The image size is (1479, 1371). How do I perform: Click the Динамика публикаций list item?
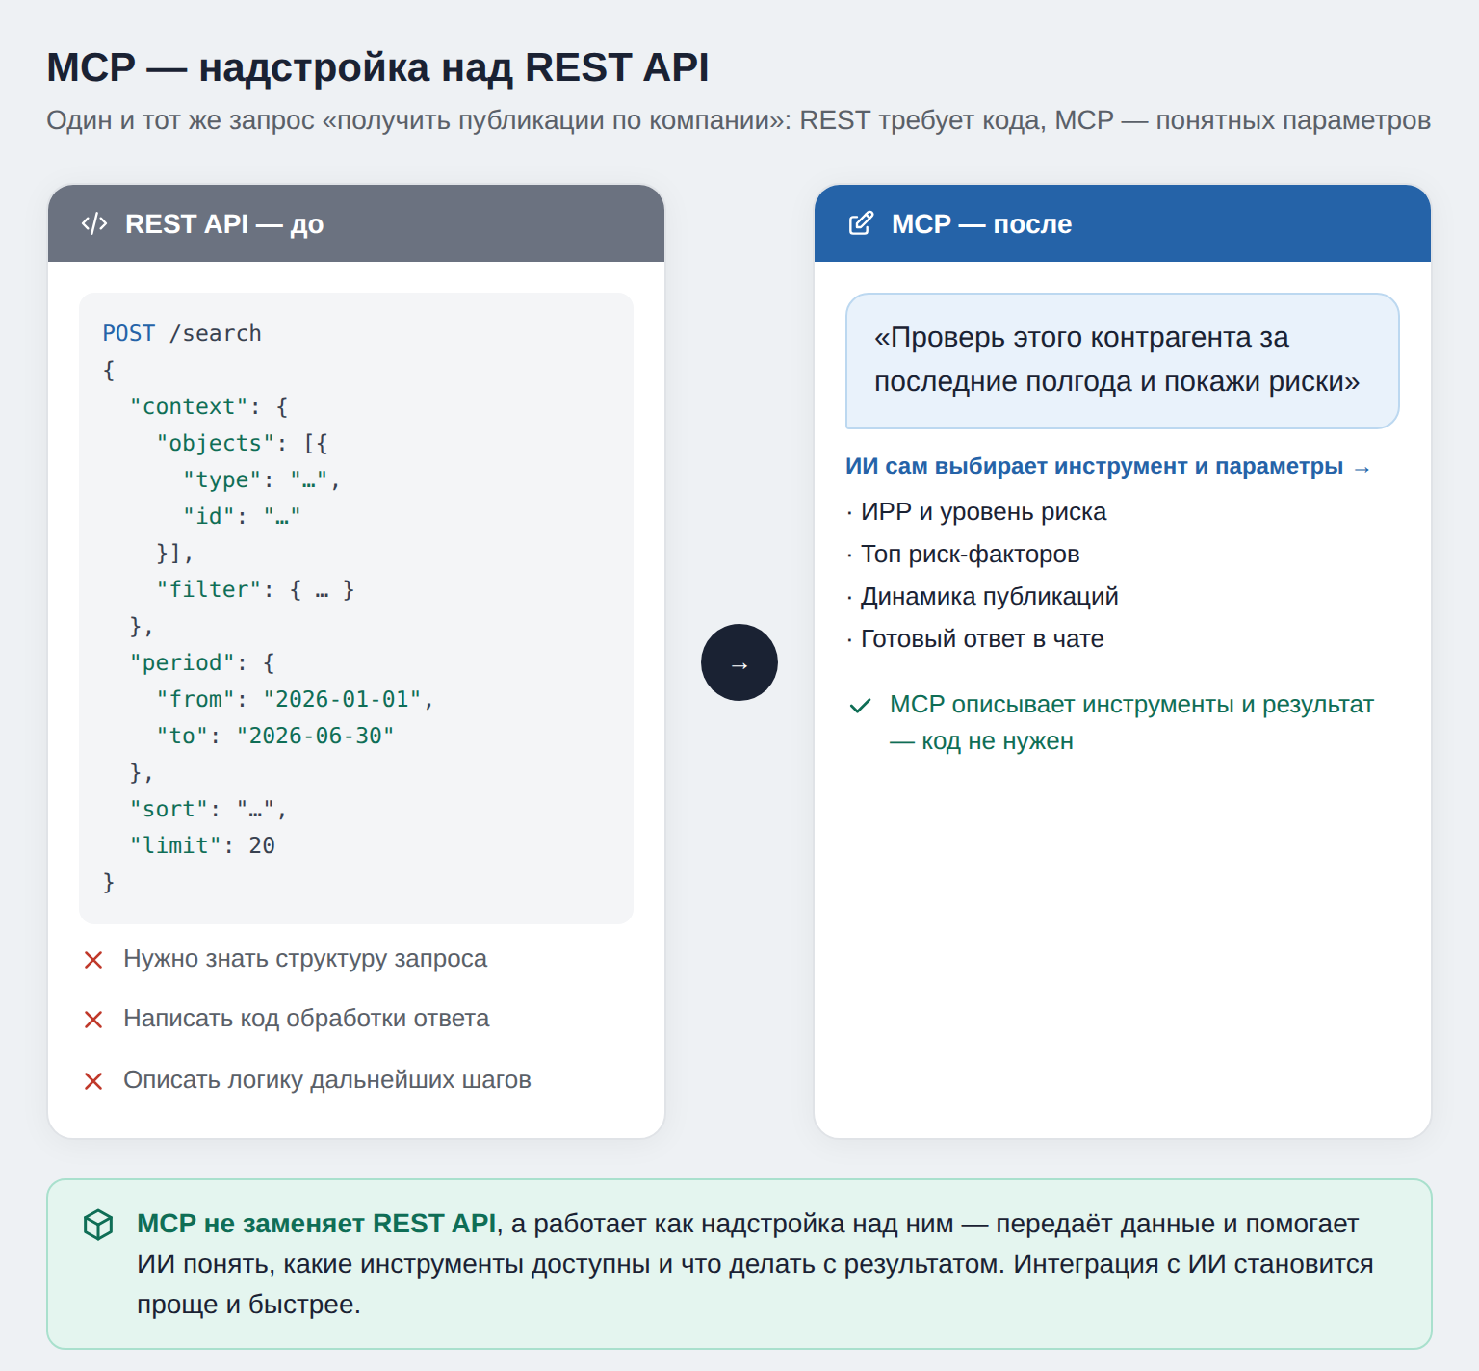point(982,597)
